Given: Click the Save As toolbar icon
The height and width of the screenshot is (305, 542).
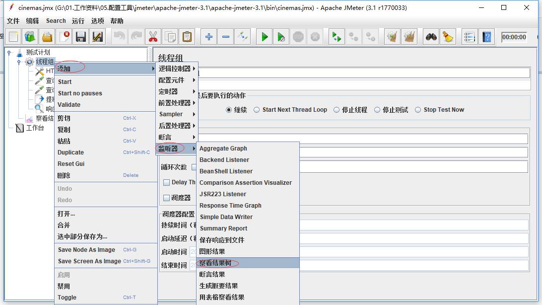Looking at the screenshot, I should pos(98,37).
